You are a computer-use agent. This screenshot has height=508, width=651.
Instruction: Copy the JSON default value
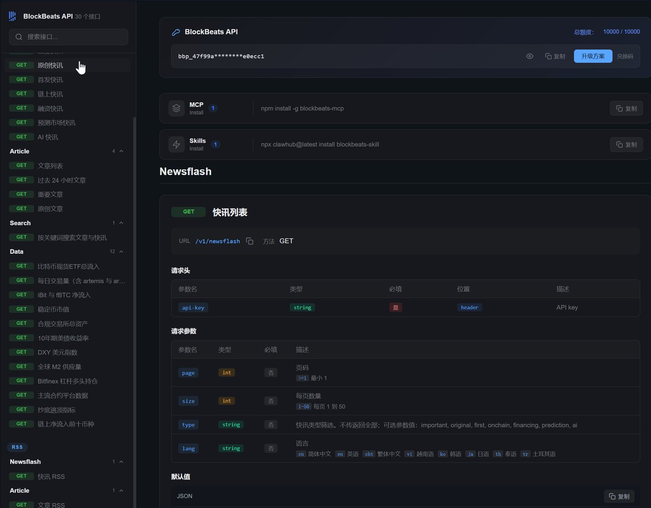pyautogui.click(x=619, y=496)
